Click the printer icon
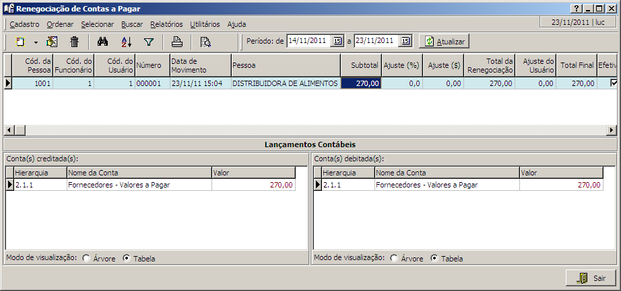 tap(176, 42)
